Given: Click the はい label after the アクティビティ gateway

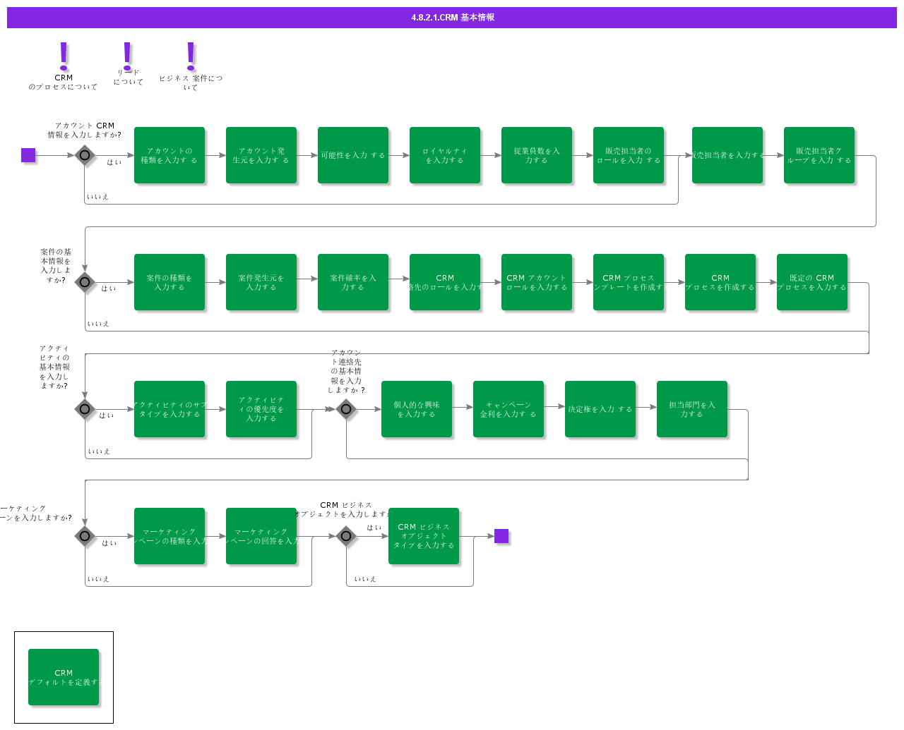Looking at the screenshot, I should pos(107,415).
